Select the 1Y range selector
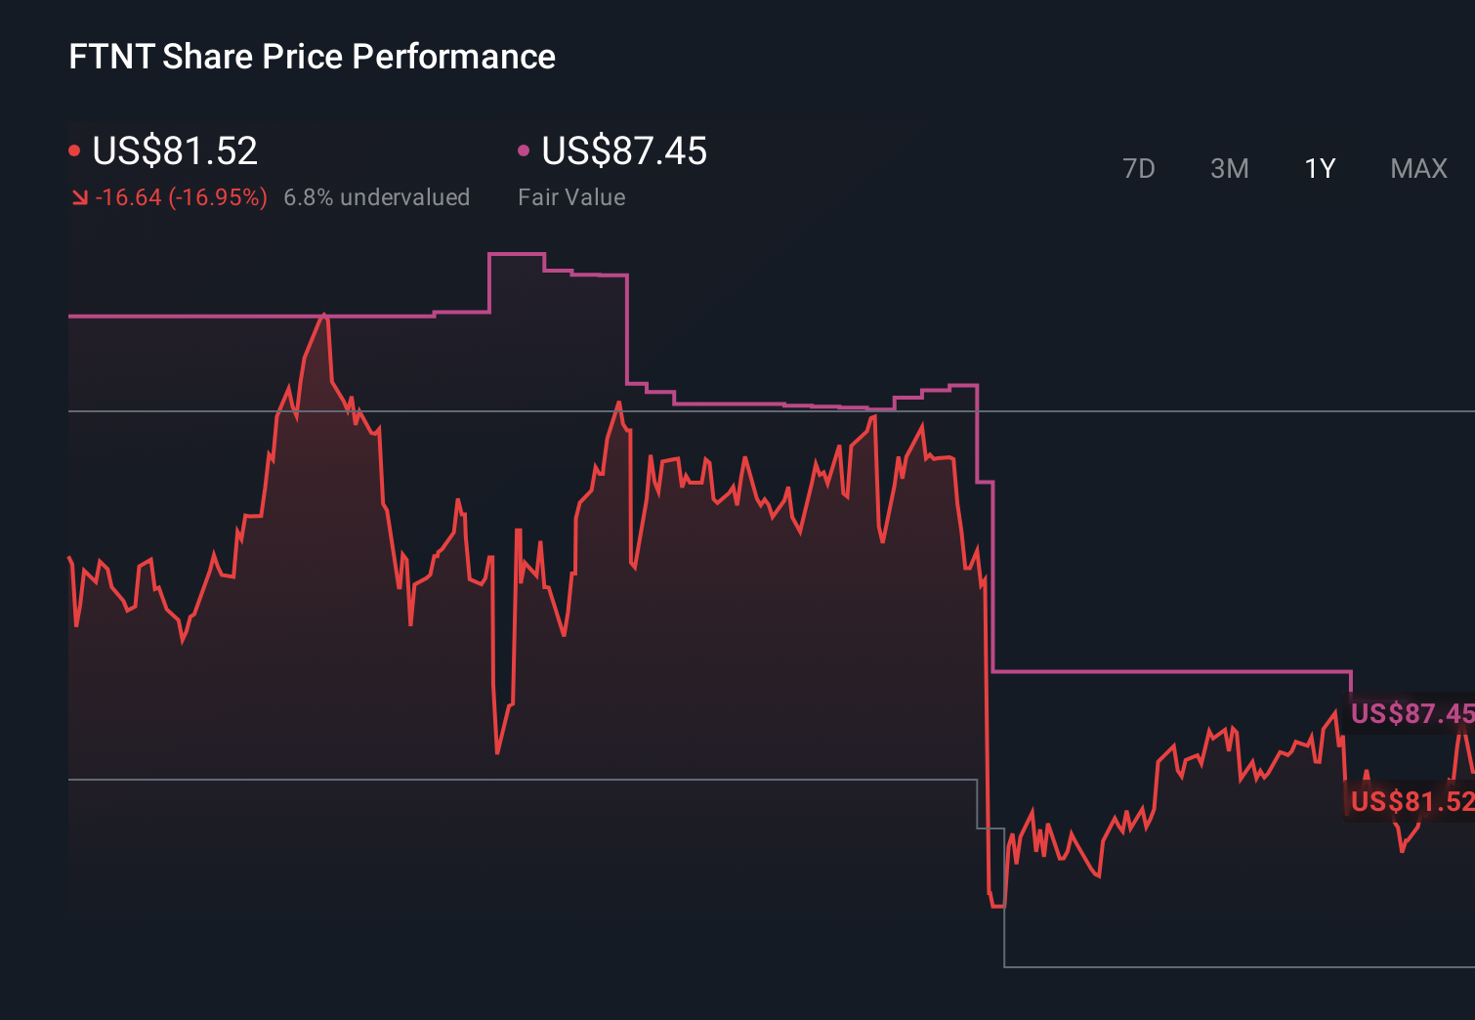 coord(1319,169)
